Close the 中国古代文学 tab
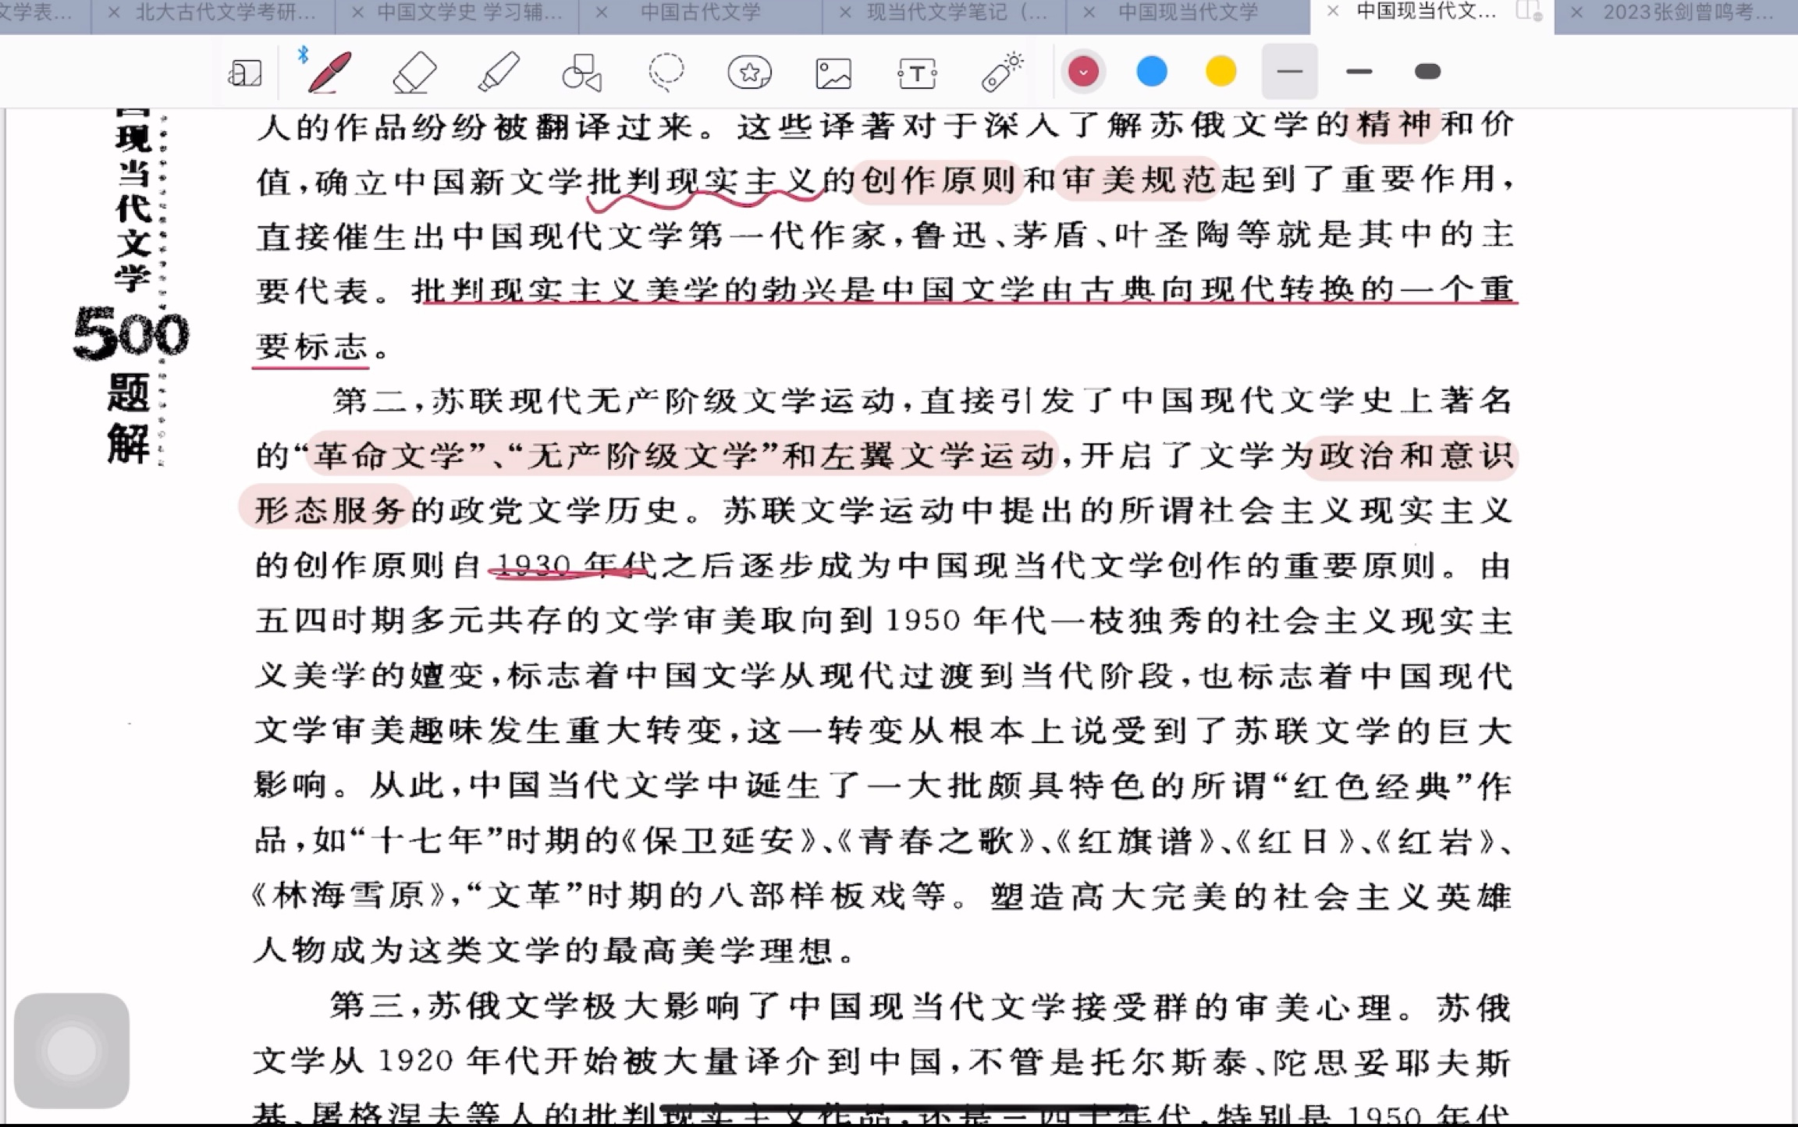 tap(601, 12)
